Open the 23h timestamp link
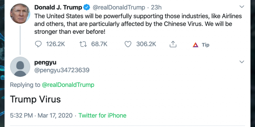This screenshot has height=127, width=255. pos(156,8)
